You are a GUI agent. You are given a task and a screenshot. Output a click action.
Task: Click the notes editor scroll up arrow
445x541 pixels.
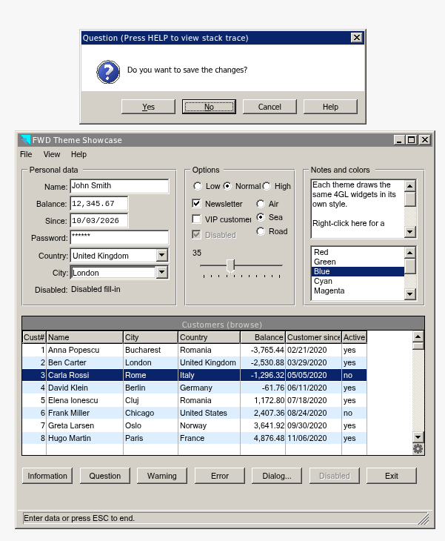tap(410, 186)
